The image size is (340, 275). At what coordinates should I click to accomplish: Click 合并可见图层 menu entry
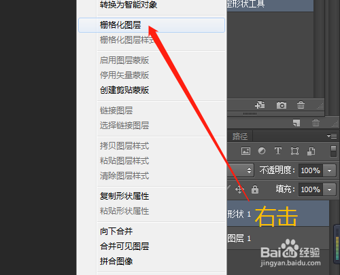point(124,246)
